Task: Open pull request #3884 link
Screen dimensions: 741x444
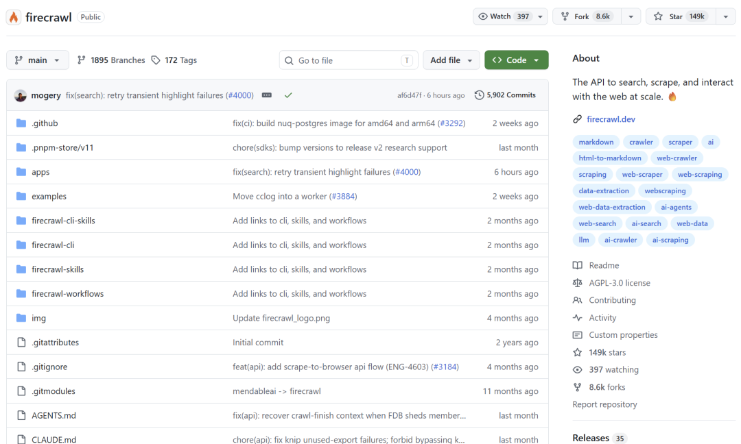Action: [x=342, y=196]
